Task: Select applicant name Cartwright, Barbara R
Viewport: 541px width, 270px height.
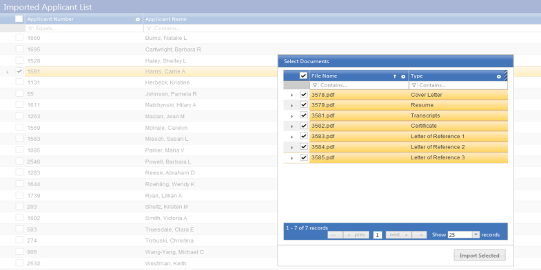Action: (x=173, y=49)
